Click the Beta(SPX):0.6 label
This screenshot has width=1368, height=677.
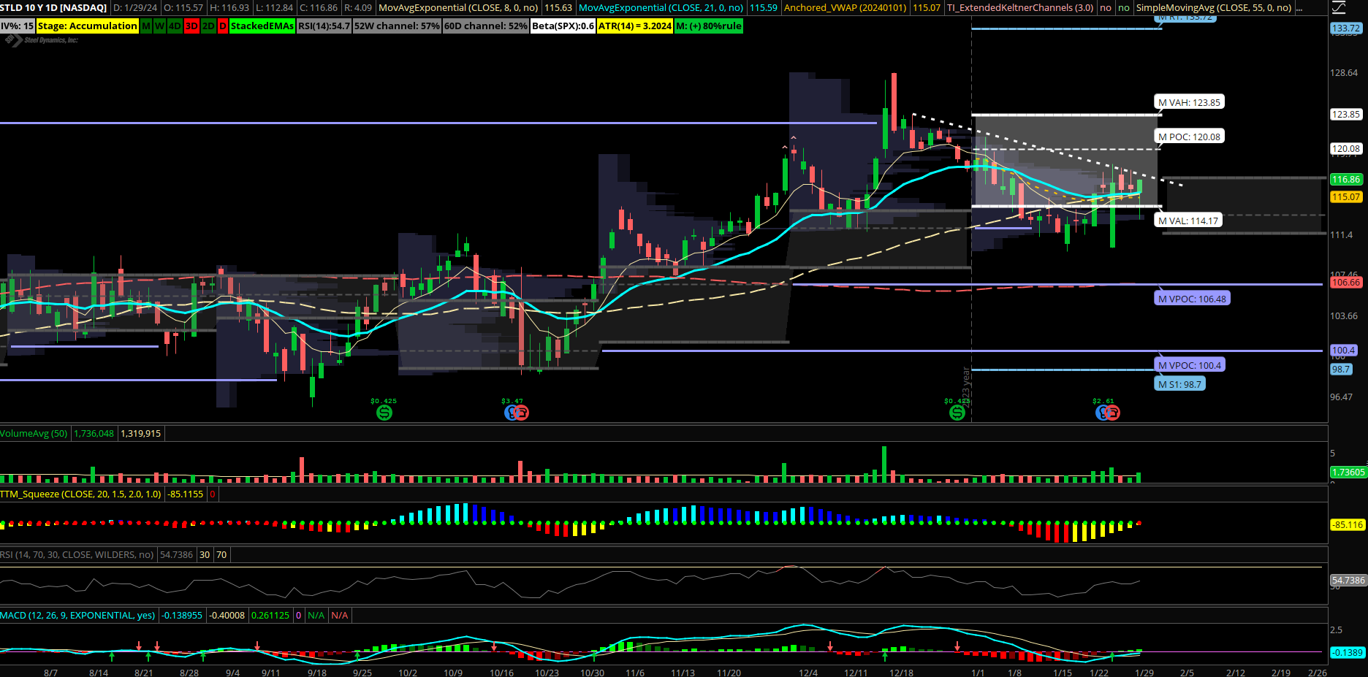coord(563,26)
